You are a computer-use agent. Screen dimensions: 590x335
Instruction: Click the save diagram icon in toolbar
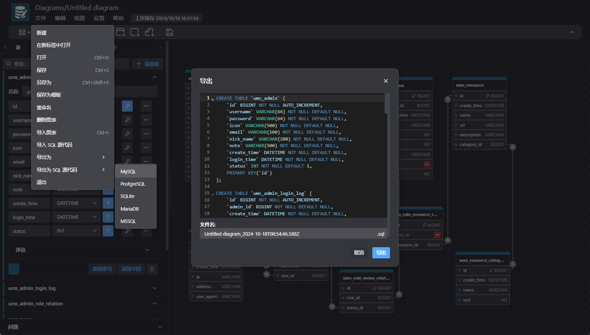click(x=169, y=32)
